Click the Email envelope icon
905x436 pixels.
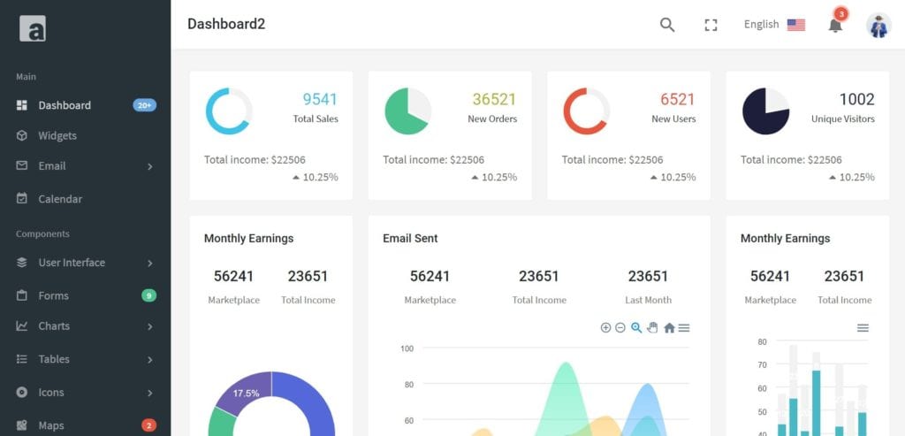(22, 165)
